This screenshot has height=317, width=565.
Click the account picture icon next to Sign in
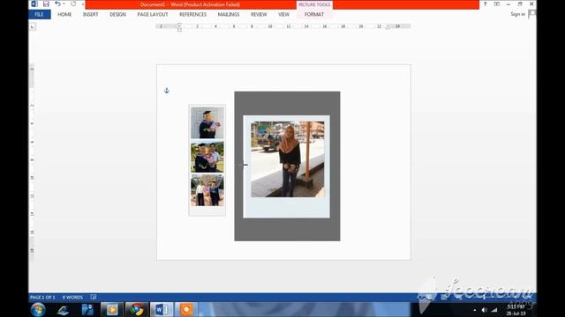pyautogui.click(x=531, y=14)
